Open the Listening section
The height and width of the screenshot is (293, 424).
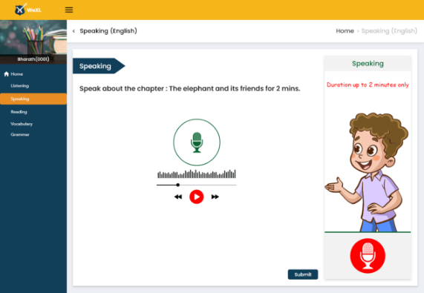coord(20,86)
